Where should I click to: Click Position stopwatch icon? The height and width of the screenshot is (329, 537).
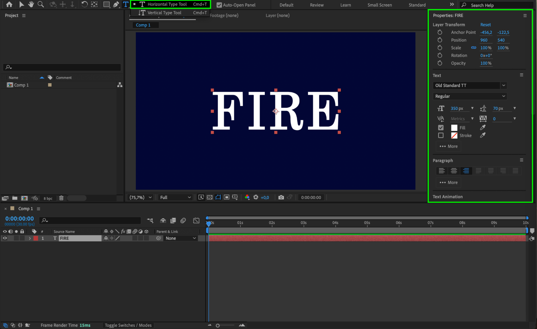[x=440, y=40]
